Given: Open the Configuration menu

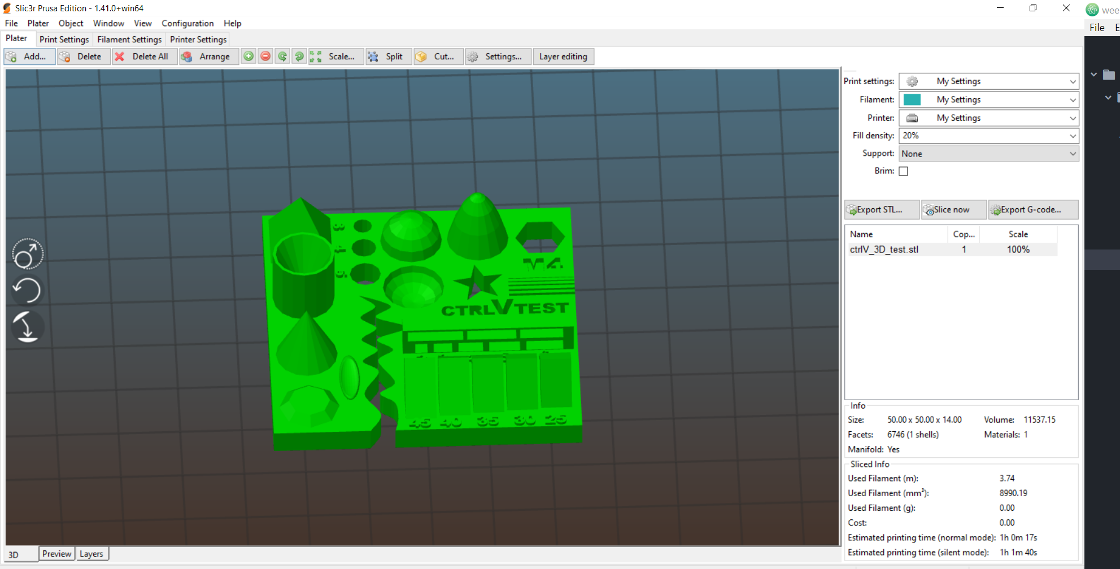Looking at the screenshot, I should (x=188, y=23).
